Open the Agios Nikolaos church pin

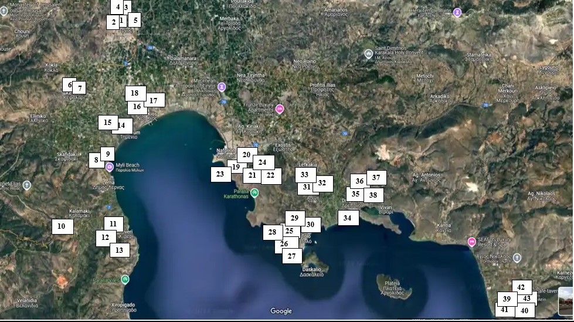517,257
